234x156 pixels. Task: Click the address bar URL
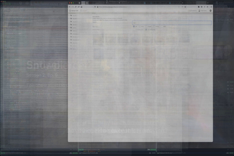pyautogui.click(x=113, y=7)
